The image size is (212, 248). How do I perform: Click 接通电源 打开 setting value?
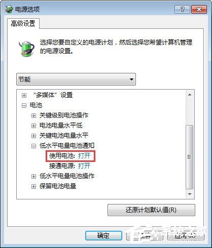tap(84, 166)
